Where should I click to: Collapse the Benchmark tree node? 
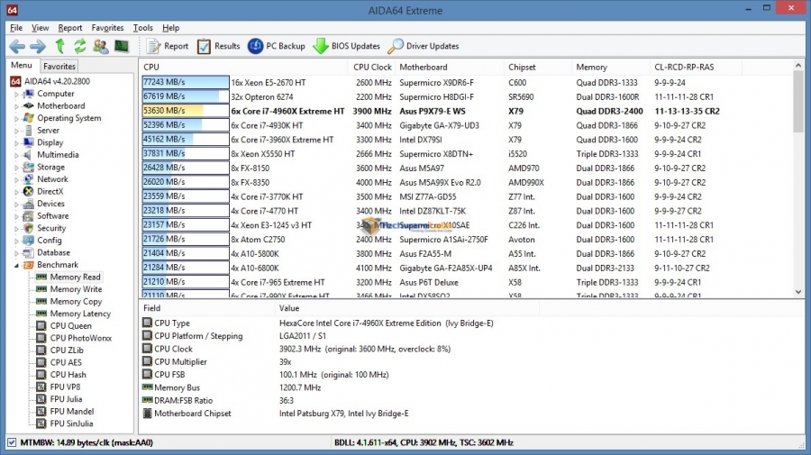[x=16, y=265]
